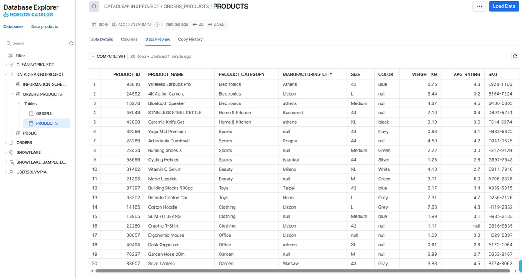
Task: Click the Load Data button
Action: click(x=504, y=6)
